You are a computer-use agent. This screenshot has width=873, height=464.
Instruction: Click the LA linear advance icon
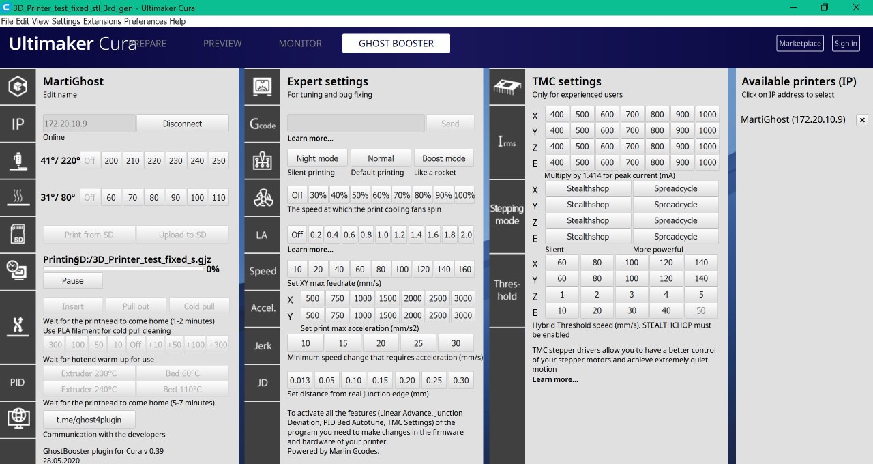[263, 235]
